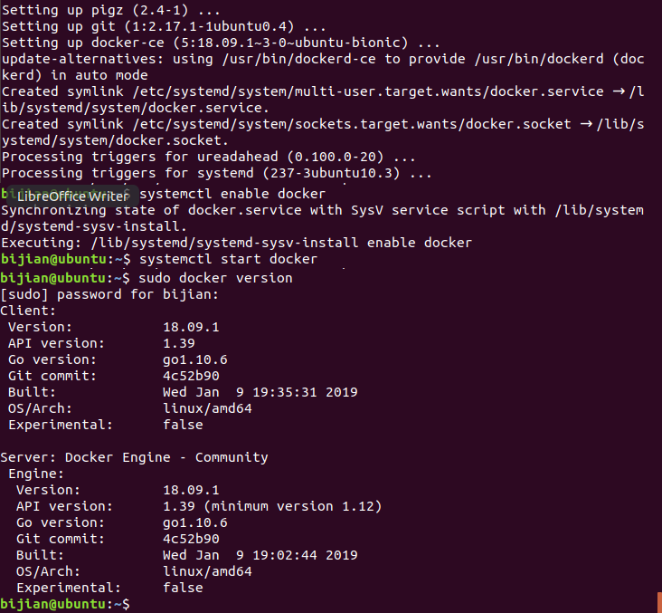This screenshot has width=662, height=613.
Task: Click the 'Processing triggers for systemd' line
Action: pyautogui.click(x=215, y=173)
